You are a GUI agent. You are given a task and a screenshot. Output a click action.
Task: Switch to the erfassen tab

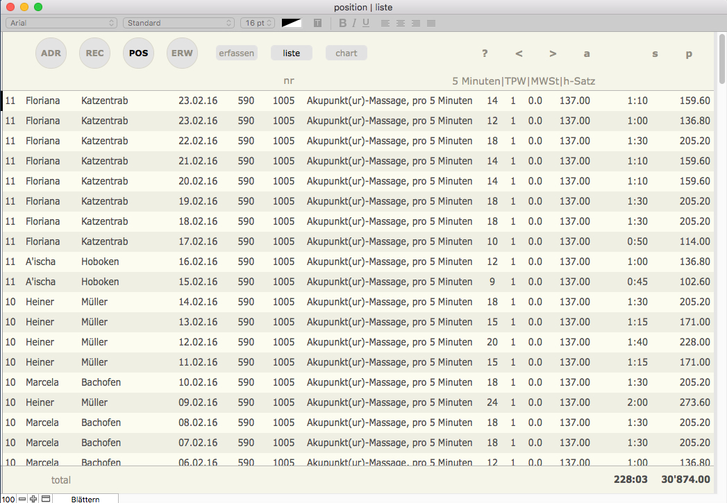(236, 53)
